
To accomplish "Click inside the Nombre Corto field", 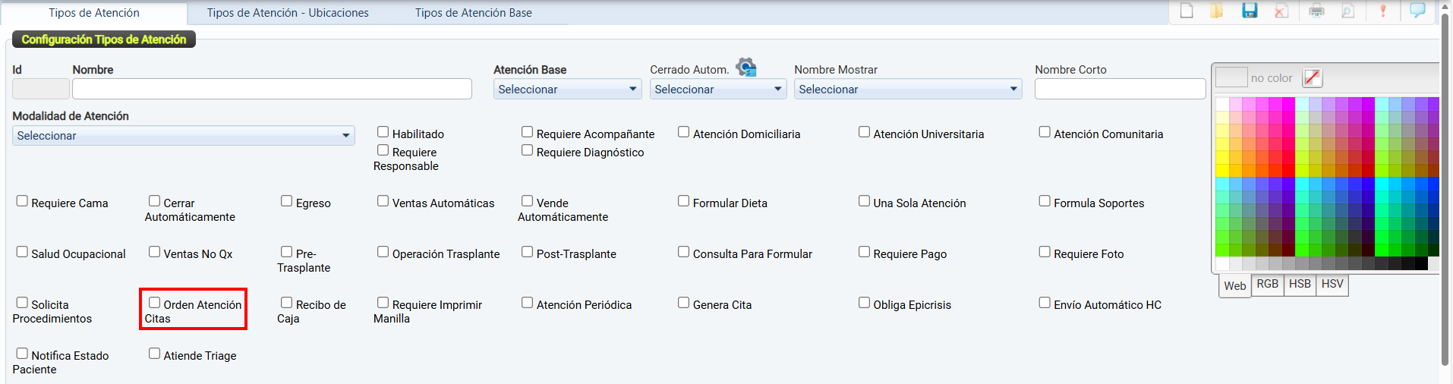I will (x=1119, y=90).
